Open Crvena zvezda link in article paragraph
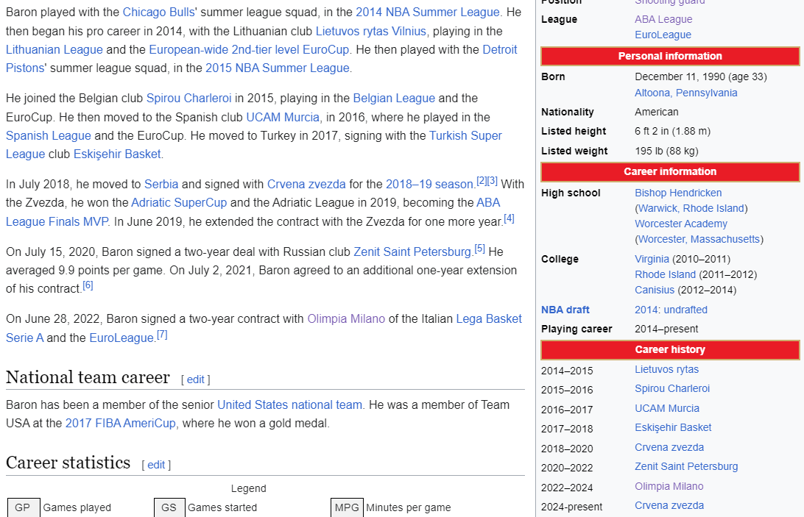This screenshot has height=517, width=804. coord(306,185)
